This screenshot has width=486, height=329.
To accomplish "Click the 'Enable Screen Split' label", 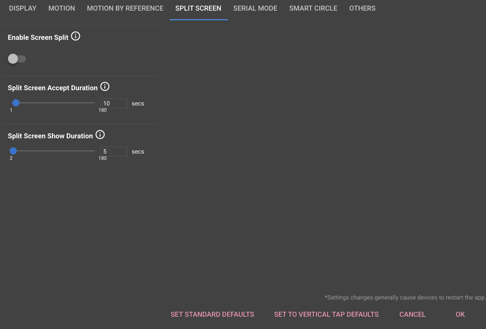I will [x=38, y=37].
